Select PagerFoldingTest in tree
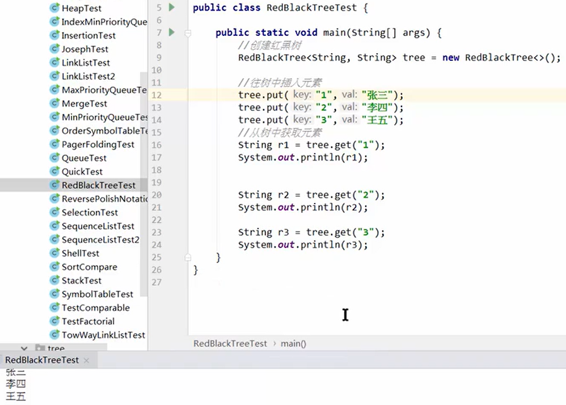Viewport: 566px width, 405px height. 98,145
